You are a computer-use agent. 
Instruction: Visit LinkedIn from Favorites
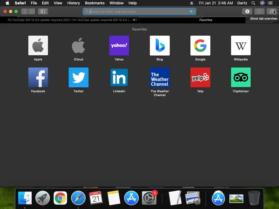tap(119, 77)
